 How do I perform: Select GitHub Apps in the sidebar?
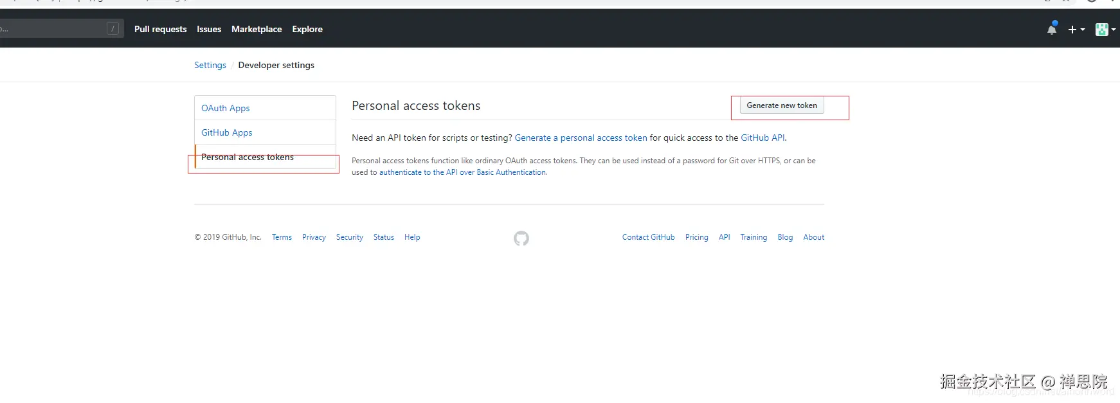point(227,132)
